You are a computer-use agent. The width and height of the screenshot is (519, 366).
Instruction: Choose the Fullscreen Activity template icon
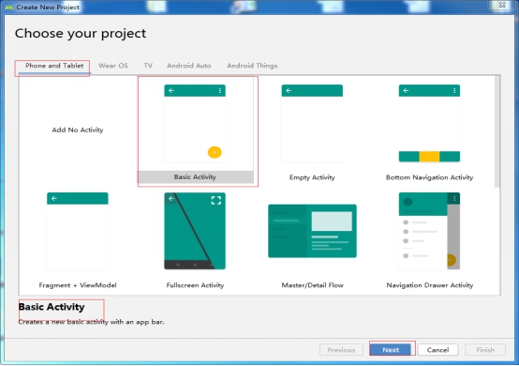click(195, 231)
